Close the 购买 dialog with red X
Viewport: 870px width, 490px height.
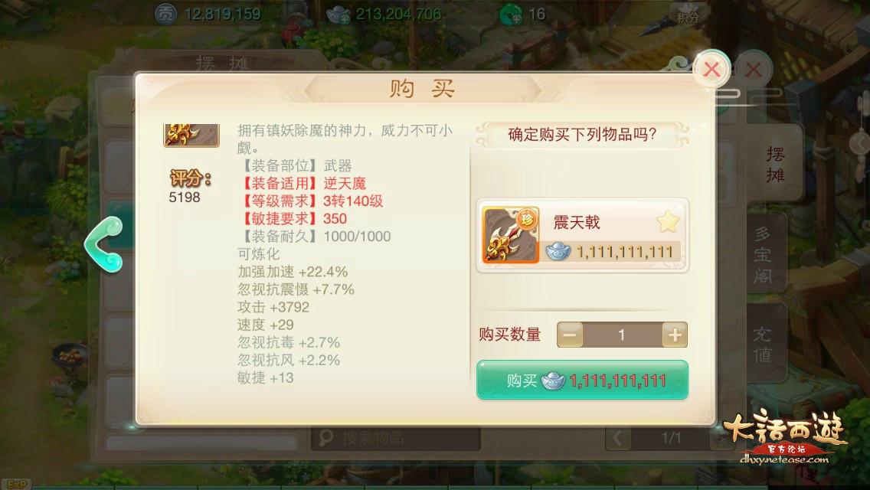[712, 70]
